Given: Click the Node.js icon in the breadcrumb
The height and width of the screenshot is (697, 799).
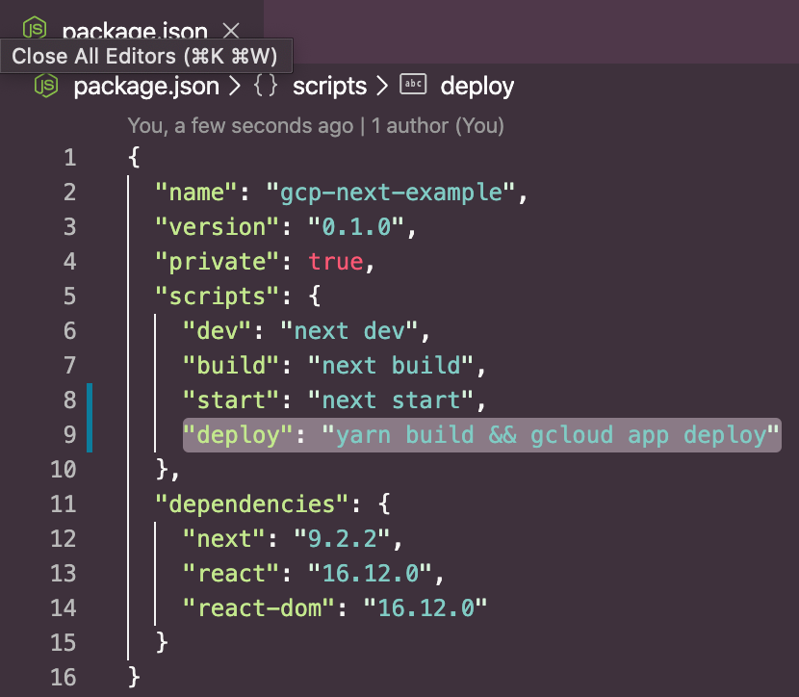Looking at the screenshot, I should (x=46, y=86).
